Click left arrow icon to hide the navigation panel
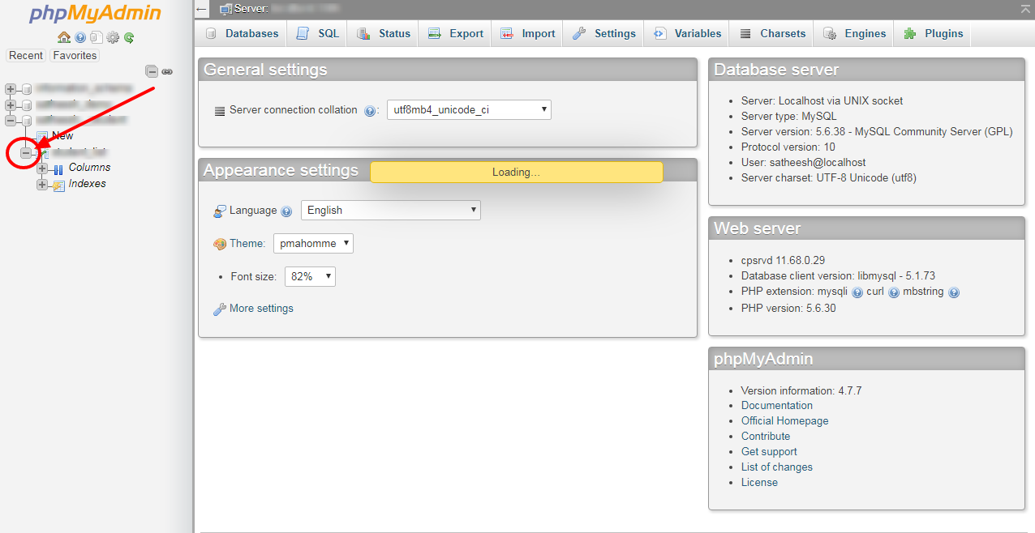 (202, 9)
